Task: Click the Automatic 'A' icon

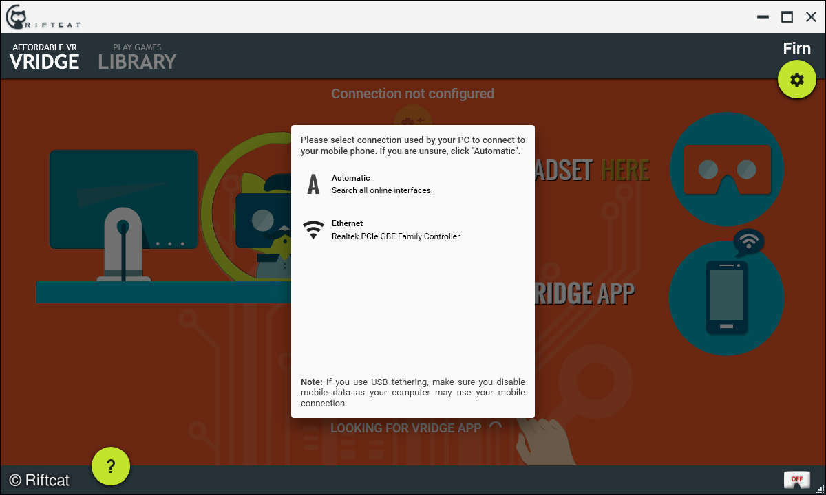Action: (x=313, y=184)
